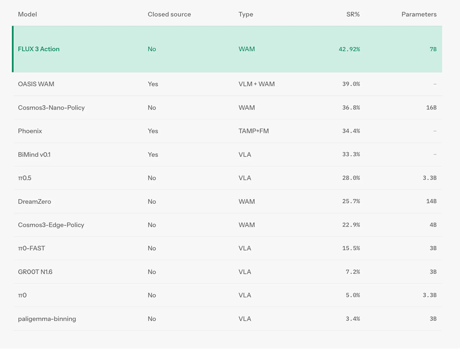
Task: Click the "SR%" column header
Action: [x=353, y=14]
